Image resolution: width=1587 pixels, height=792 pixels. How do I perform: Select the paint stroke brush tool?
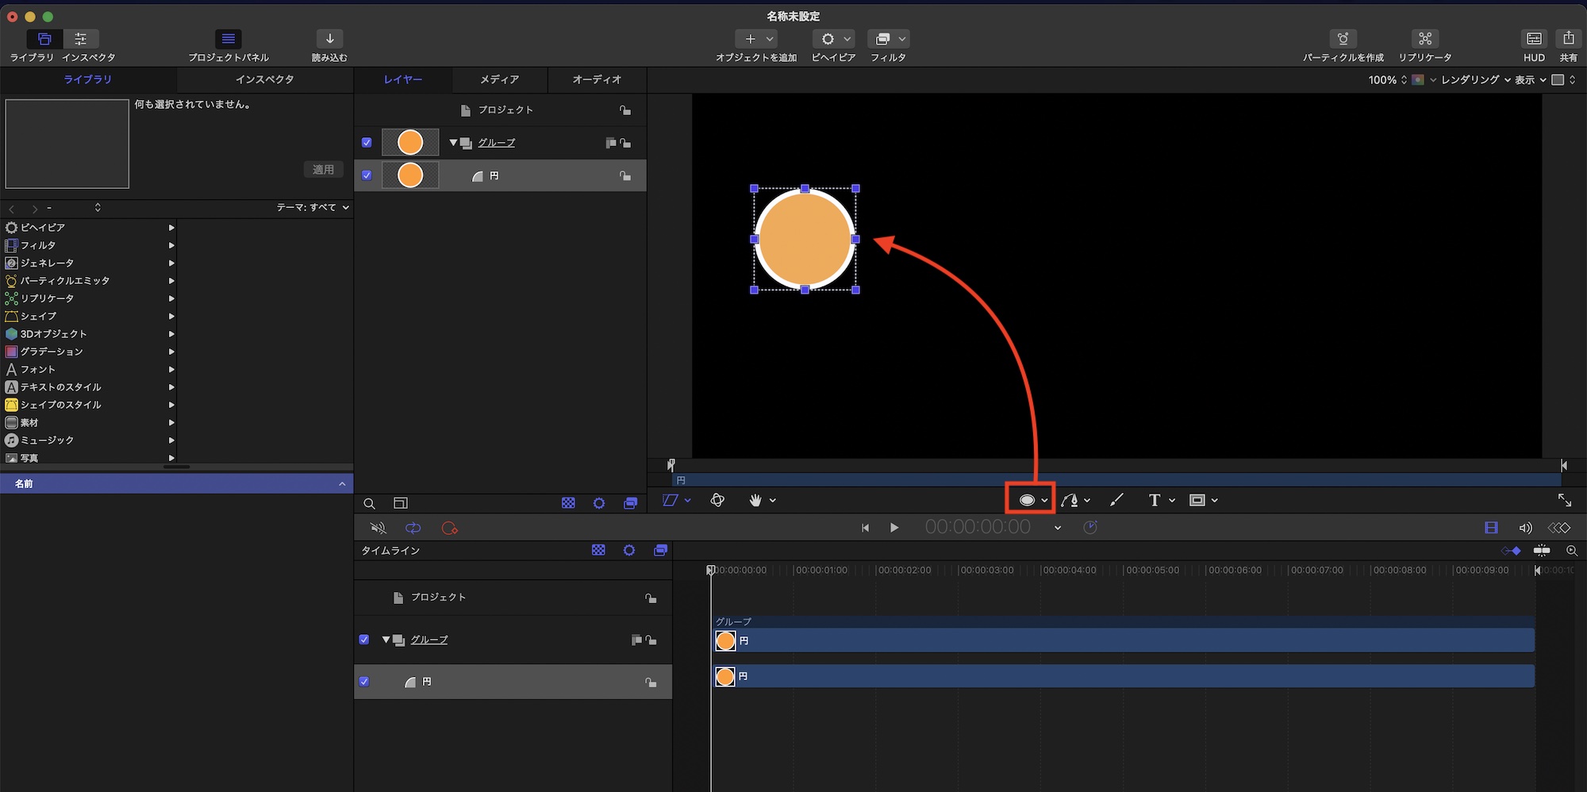1116,500
